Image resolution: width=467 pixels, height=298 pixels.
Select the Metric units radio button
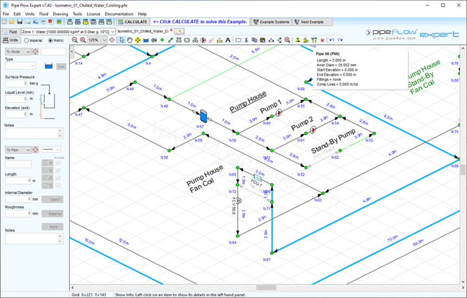click(x=50, y=41)
